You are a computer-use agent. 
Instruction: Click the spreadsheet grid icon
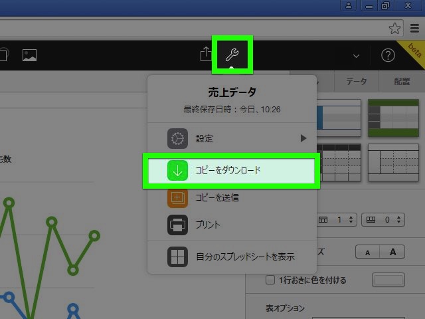177,257
